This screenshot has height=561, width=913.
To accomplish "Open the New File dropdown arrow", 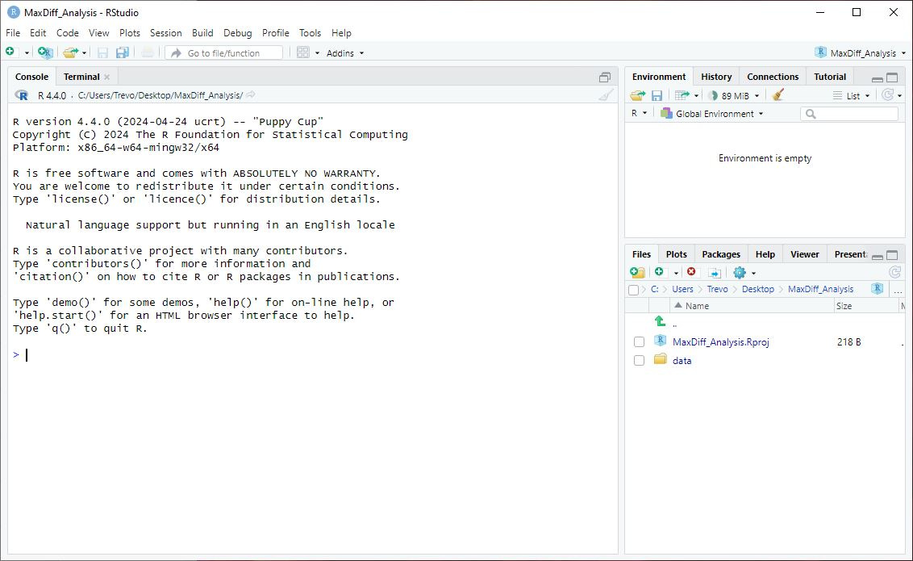I will (27, 53).
